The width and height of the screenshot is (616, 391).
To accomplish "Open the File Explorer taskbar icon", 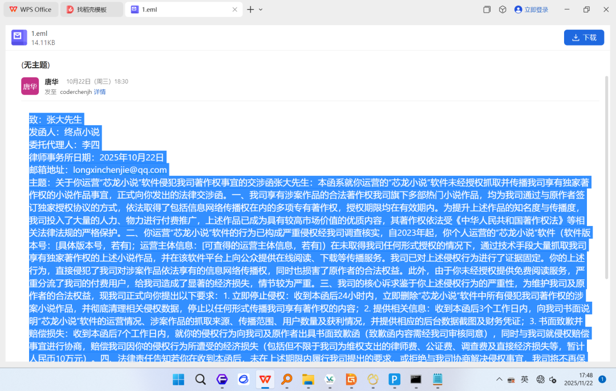I will coord(308,379).
